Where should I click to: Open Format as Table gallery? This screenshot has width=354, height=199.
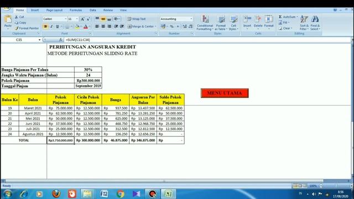(x=221, y=23)
